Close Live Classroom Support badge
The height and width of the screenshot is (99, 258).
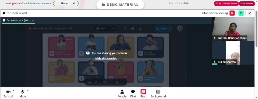(216, 3)
